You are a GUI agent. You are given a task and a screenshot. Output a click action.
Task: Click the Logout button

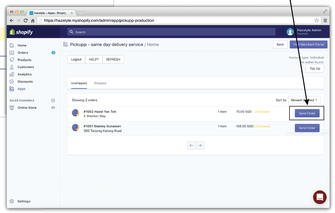click(76, 59)
